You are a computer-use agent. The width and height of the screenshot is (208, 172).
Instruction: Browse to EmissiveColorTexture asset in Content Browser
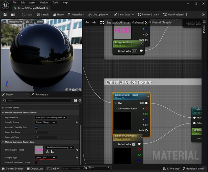52,152
